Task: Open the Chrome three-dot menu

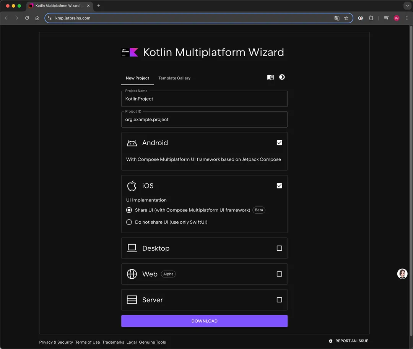Action: [407, 18]
